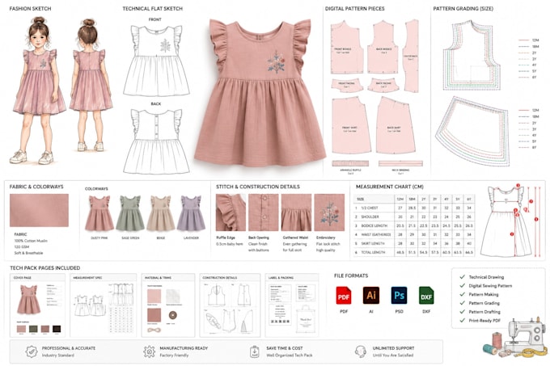Screen dimensions: 550x366
Task: Click the front technical flat sketch
Action: tap(156, 61)
